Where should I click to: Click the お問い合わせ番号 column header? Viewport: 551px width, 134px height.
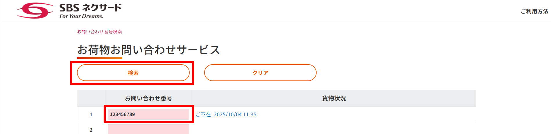(x=148, y=98)
